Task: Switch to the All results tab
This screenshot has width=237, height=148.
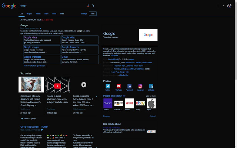Action: 21,14
